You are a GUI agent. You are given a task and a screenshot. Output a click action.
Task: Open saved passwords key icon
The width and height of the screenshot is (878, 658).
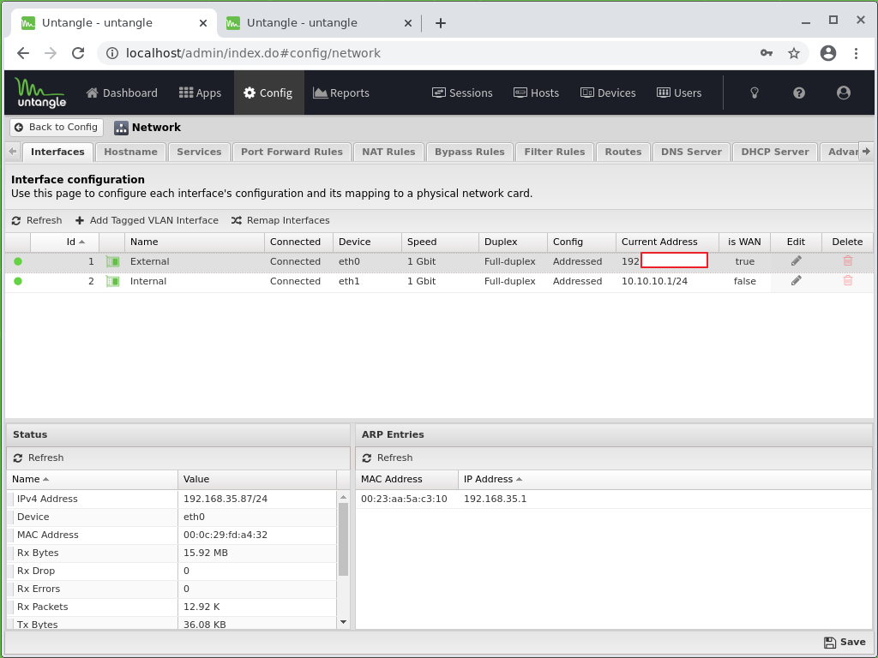click(x=767, y=53)
